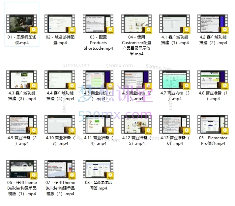The width and height of the screenshot is (235, 206).
Task: Select the 4.1 客户域功能搭建（1）video icon
Action: 175,24
